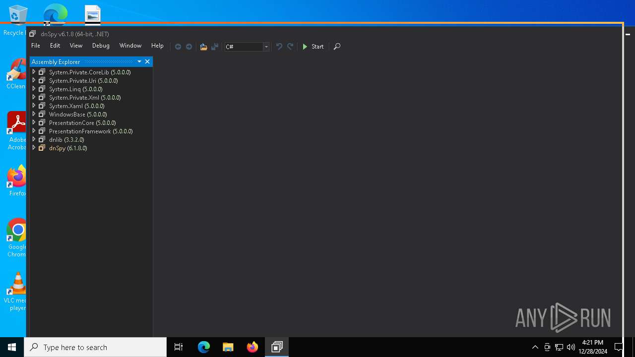Click the Save All toolbar icon
The width and height of the screenshot is (635, 357).
click(215, 47)
